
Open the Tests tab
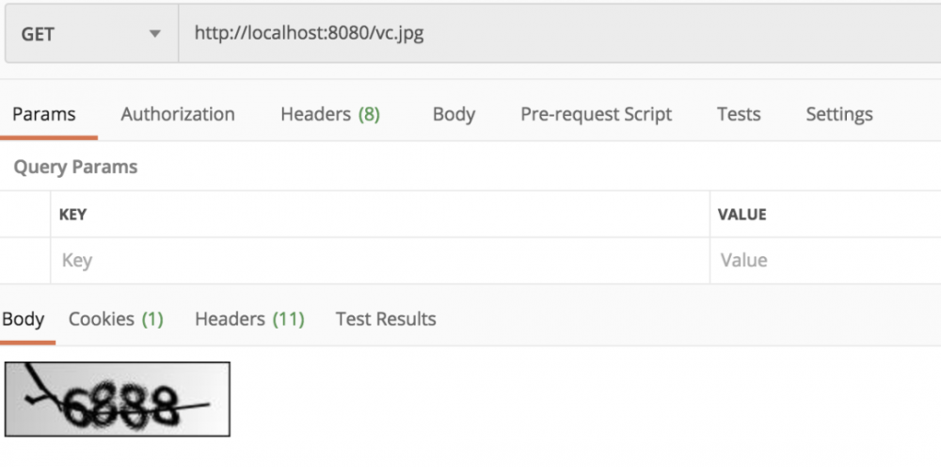(x=738, y=115)
